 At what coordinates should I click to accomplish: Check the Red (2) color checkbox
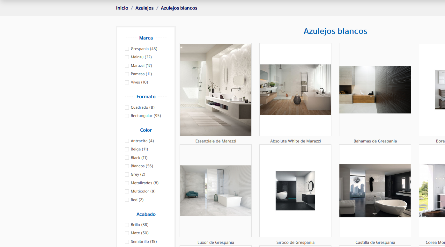click(127, 200)
